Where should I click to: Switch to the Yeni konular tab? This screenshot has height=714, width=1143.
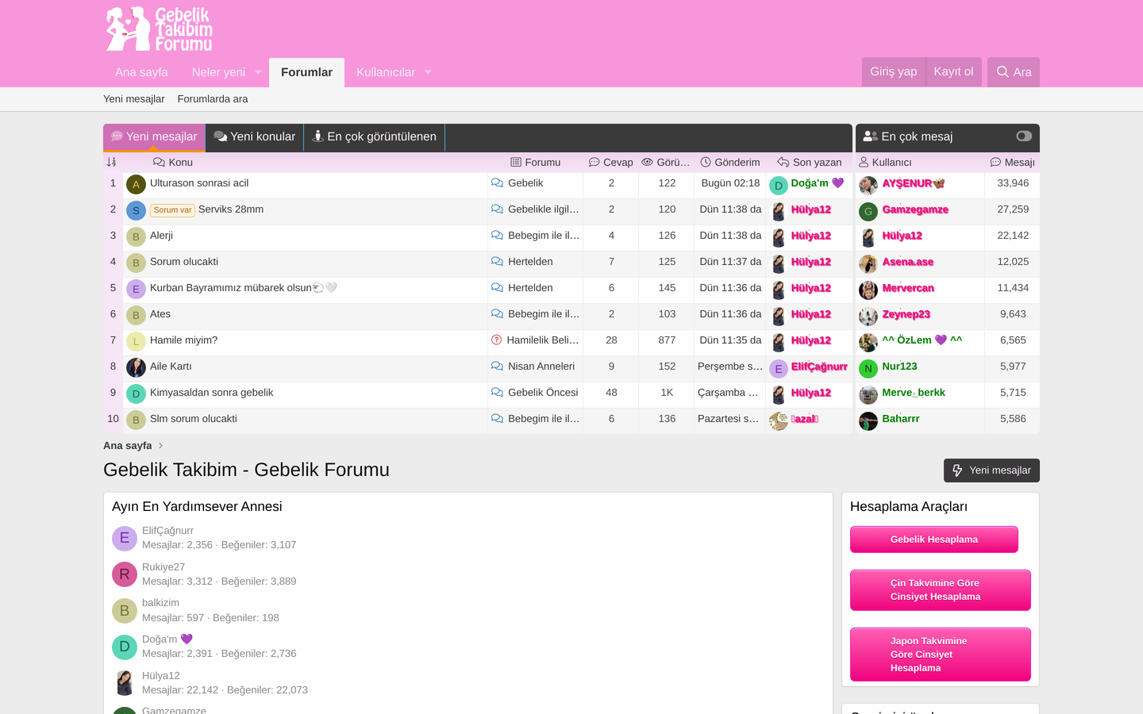pyautogui.click(x=255, y=136)
